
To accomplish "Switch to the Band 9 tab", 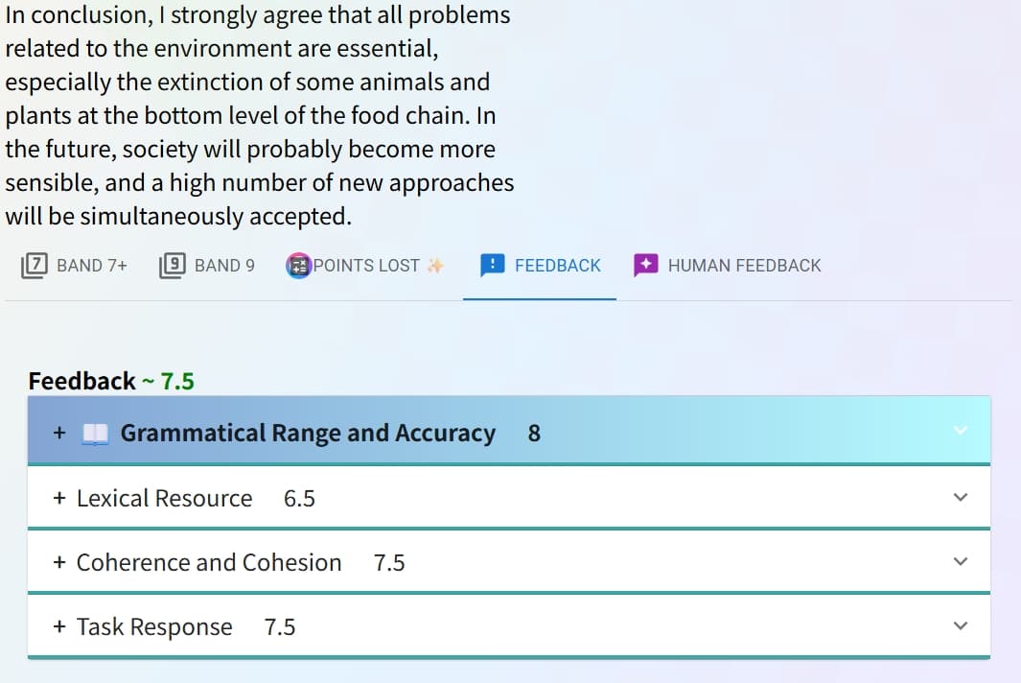I will coord(207,265).
